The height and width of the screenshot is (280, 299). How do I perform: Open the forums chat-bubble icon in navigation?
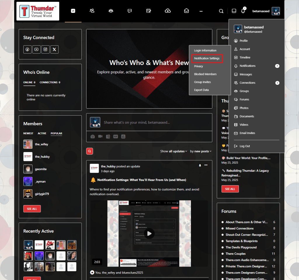[130, 11]
